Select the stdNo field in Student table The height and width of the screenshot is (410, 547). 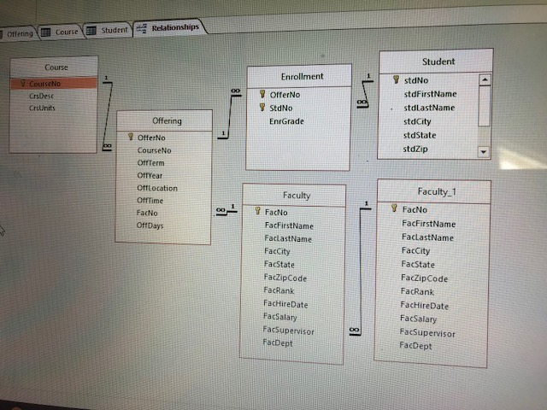pos(416,80)
